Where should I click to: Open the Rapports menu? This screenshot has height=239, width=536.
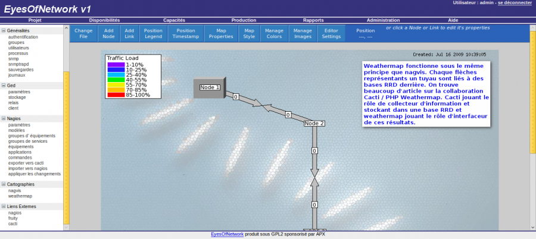pyautogui.click(x=313, y=20)
